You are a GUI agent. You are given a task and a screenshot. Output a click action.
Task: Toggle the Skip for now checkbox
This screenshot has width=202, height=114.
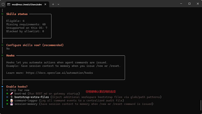[7, 90]
